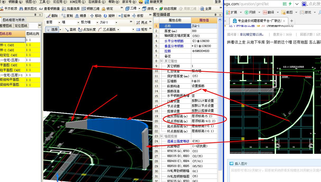This screenshot has width=321, height=182.
Task: Click the 定位图纸 button
Action: [x=21, y=26]
